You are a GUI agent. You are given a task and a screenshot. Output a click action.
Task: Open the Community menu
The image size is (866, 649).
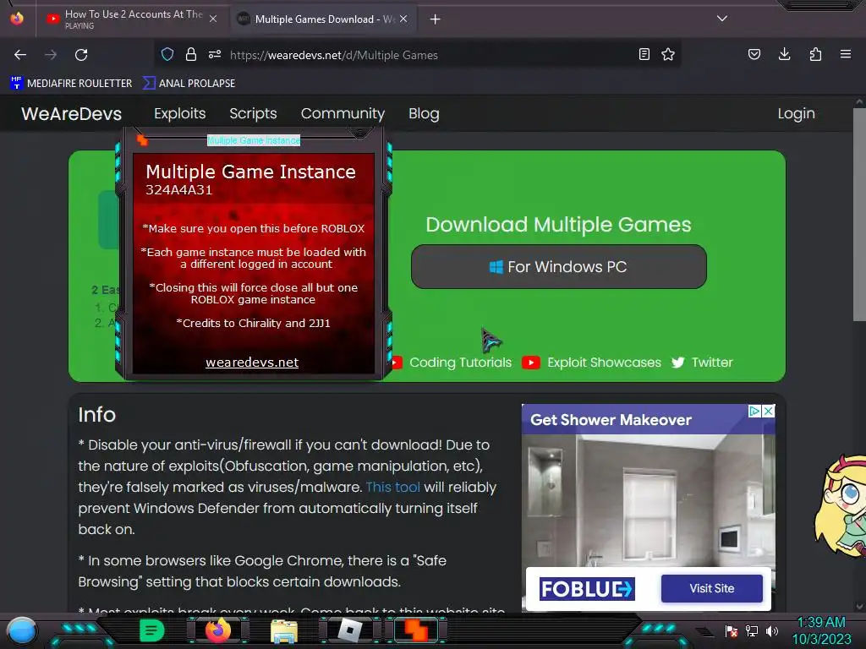tap(343, 114)
